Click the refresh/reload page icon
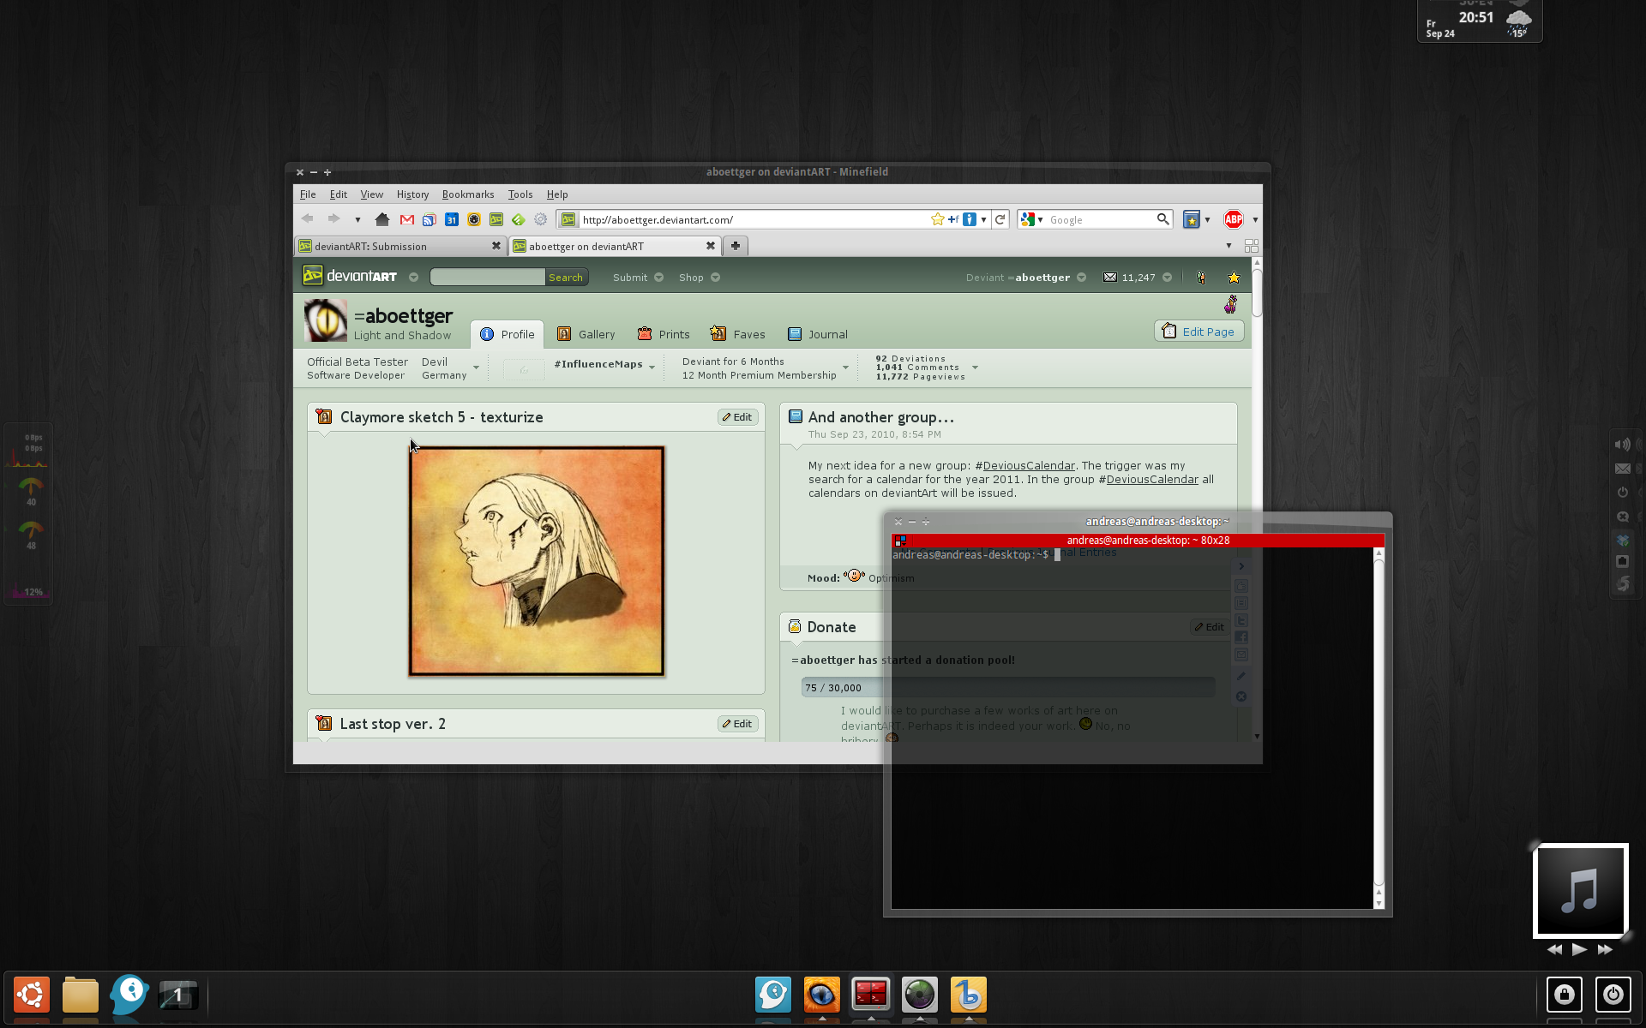Viewport: 1646px width, 1028px height. click(x=1000, y=219)
